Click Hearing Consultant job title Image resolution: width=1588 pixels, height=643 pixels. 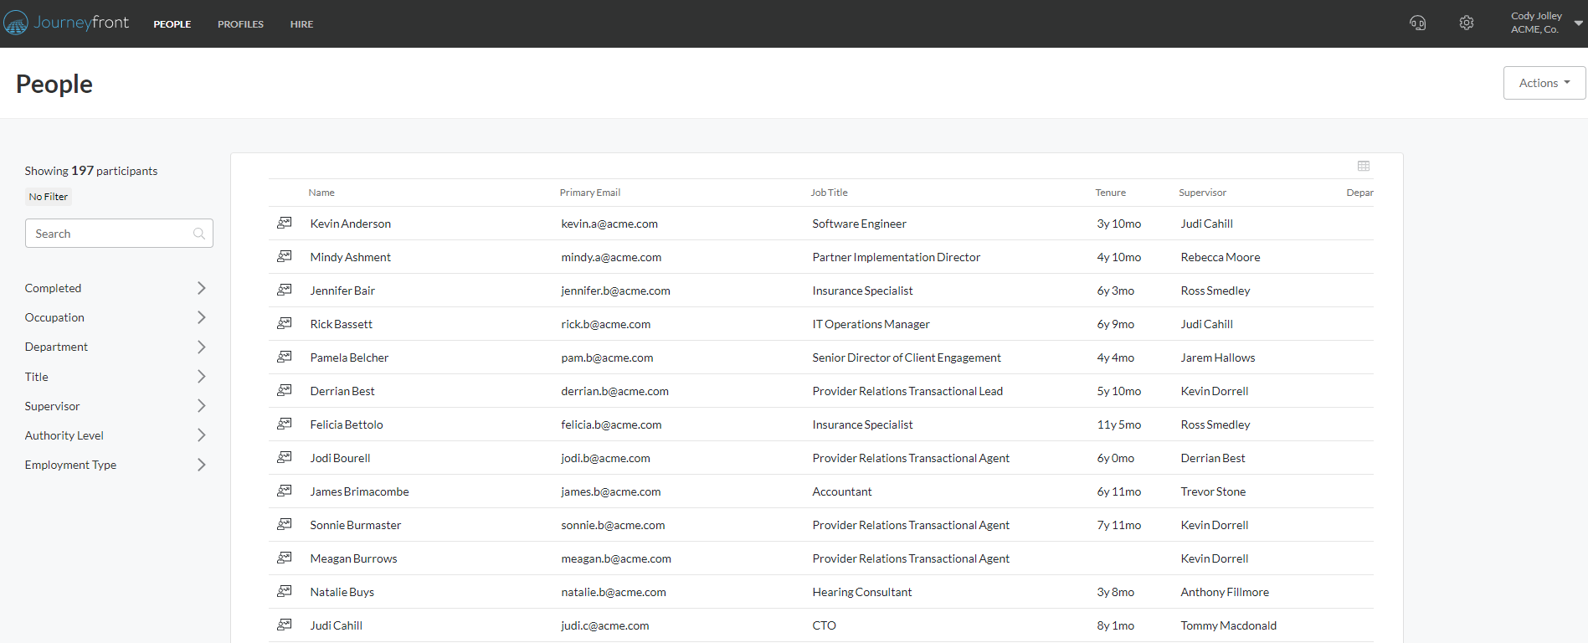[862, 592]
